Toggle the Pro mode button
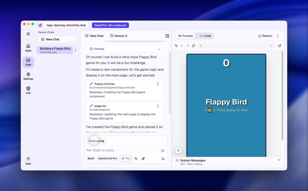 click(126, 159)
